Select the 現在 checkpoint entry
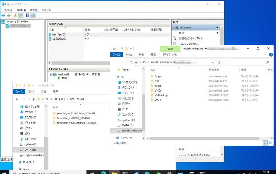Viewport: 276px width, 174px height. pos(65,78)
